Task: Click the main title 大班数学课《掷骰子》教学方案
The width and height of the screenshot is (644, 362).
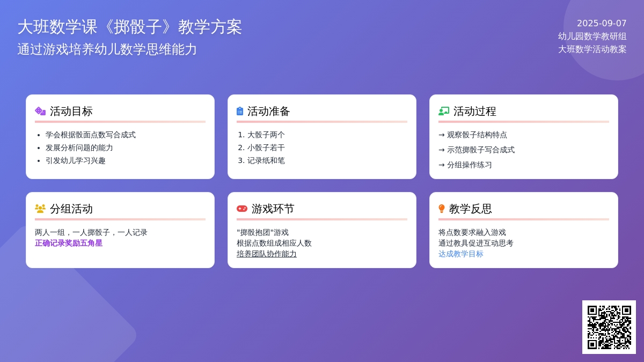Action: tap(130, 27)
